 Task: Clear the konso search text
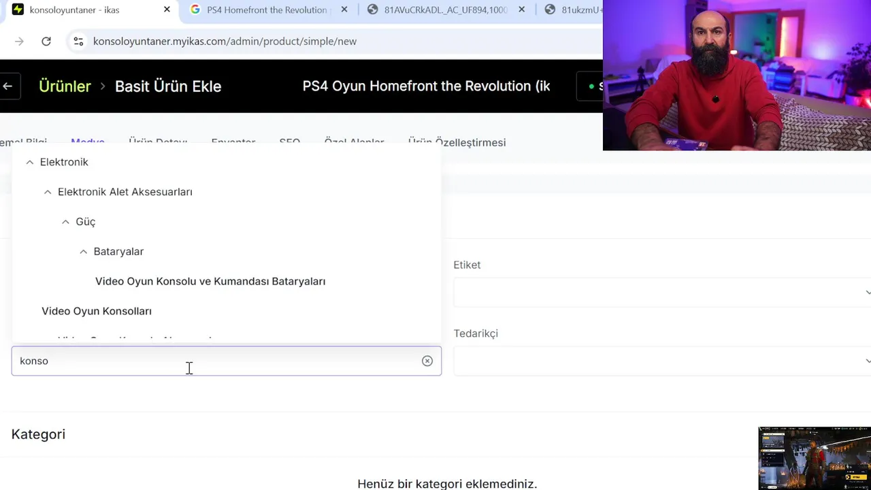[x=427, y=361]
